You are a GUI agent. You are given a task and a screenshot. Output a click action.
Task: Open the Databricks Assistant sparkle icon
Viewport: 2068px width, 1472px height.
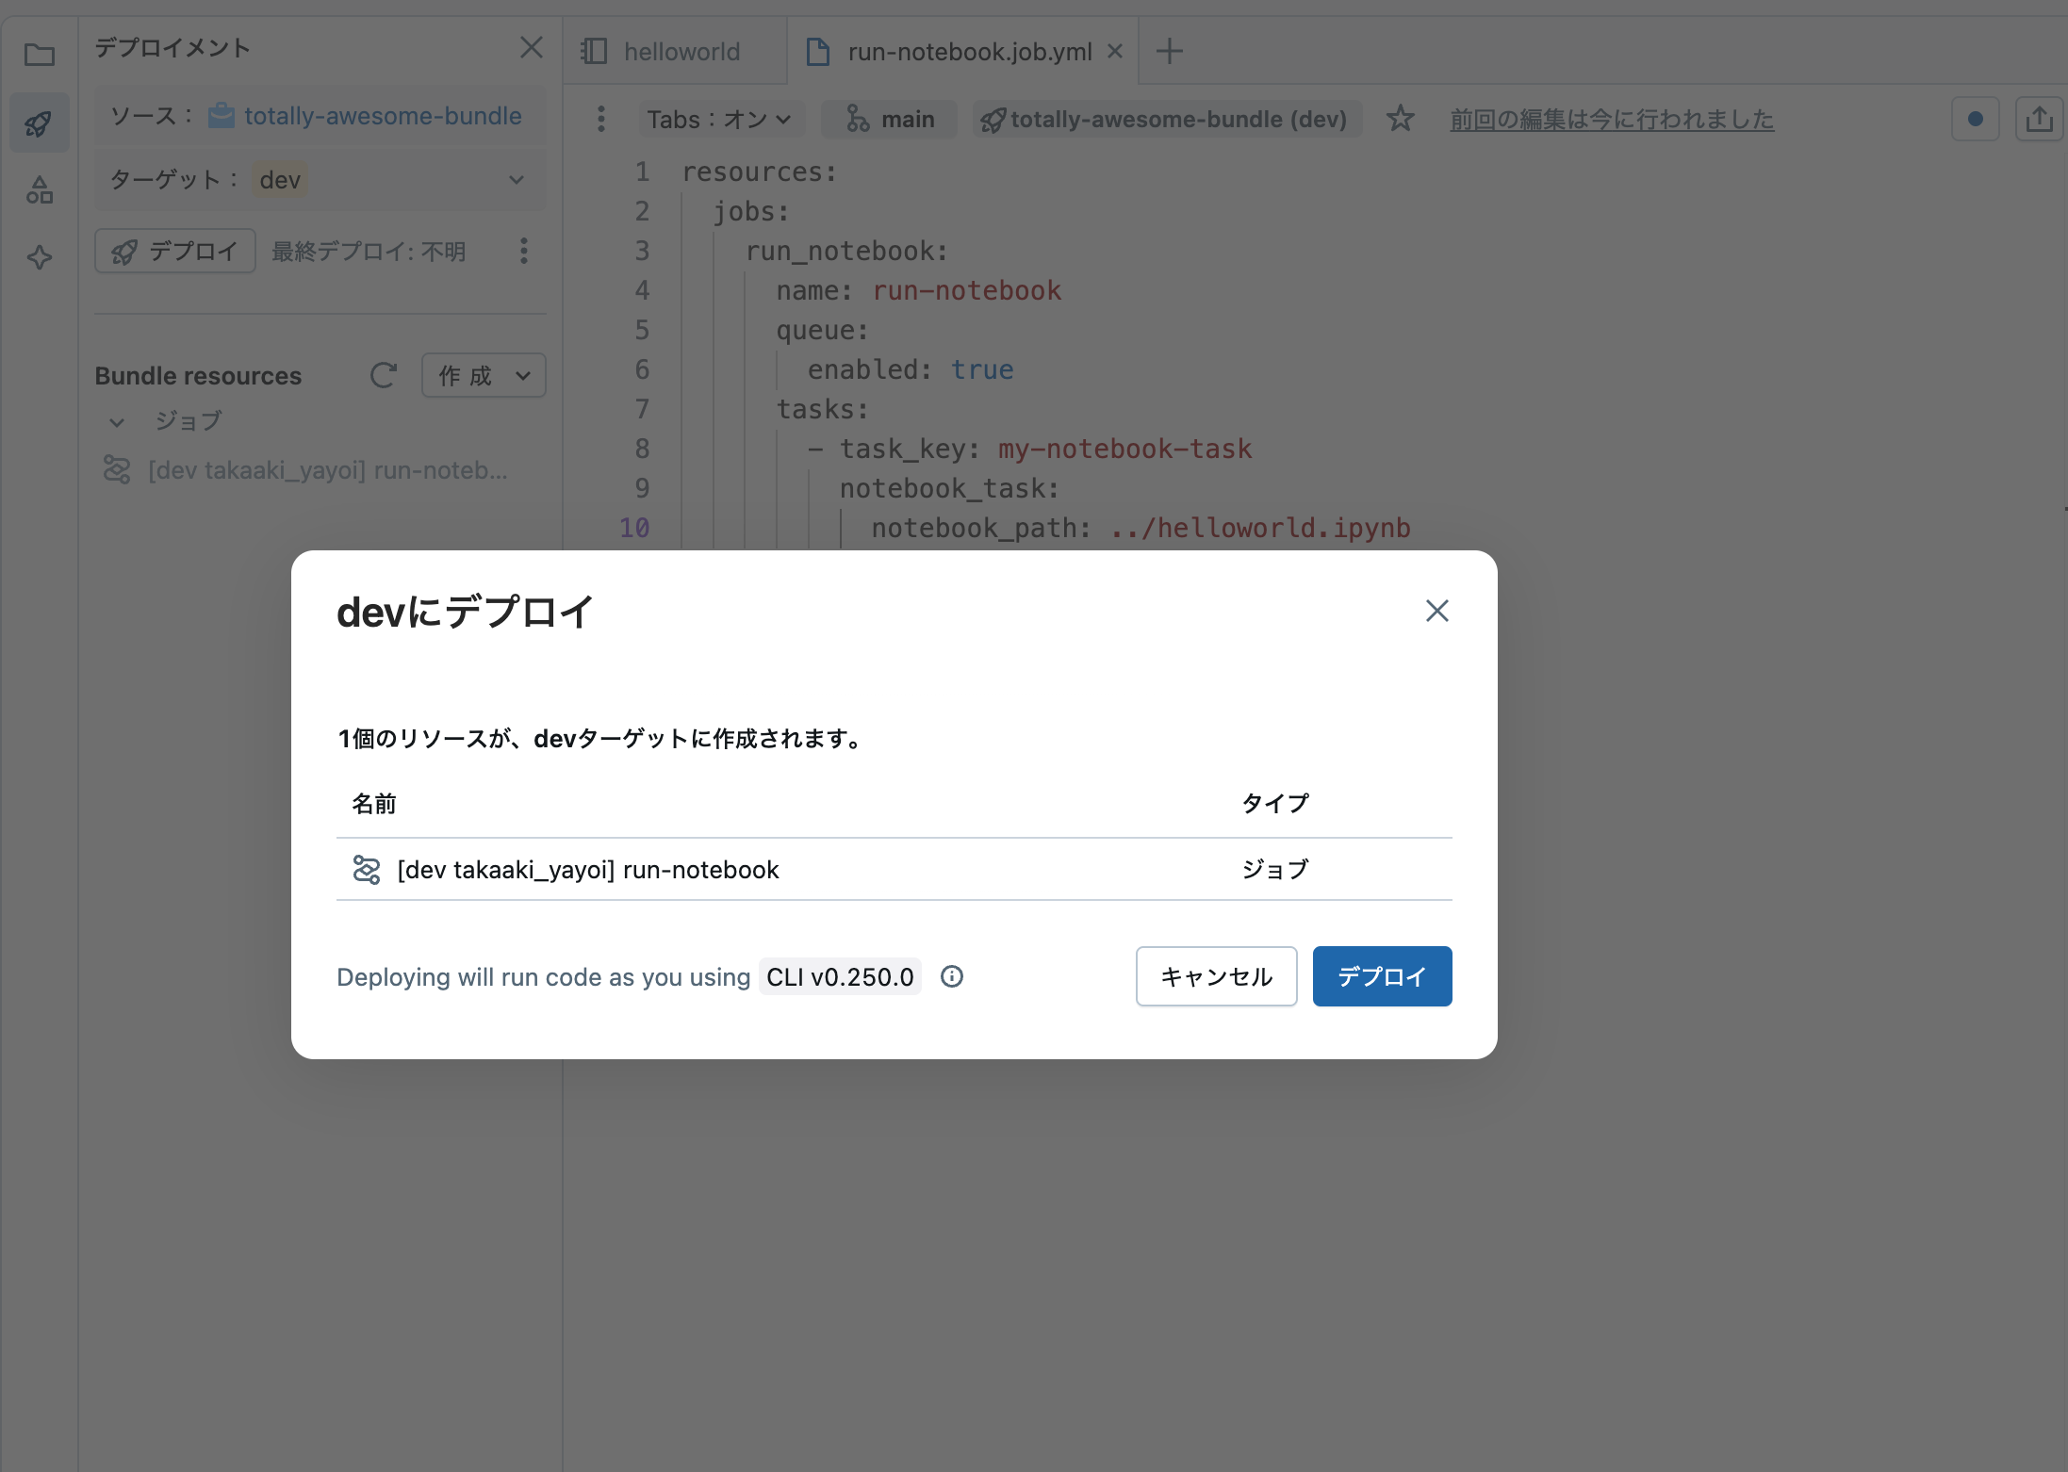(x=39, y=257)
